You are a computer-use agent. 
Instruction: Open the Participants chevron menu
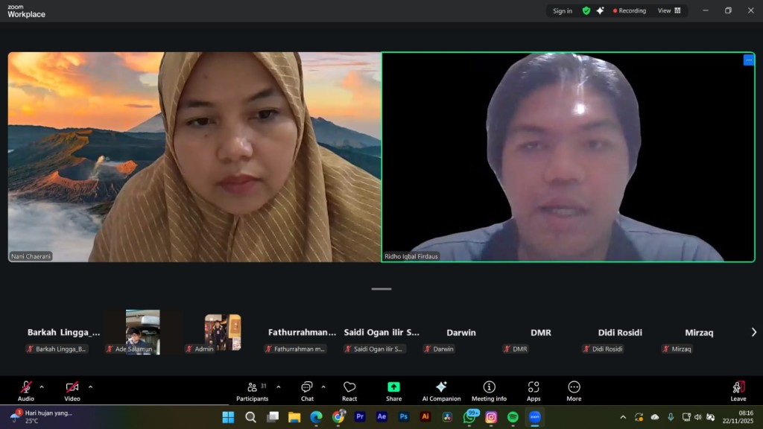coord(277,387)
